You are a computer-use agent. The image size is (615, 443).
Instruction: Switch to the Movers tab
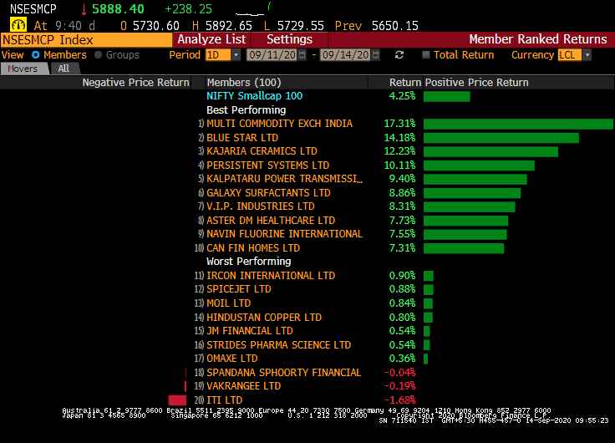pyautogui.click(x=24, y=69)
